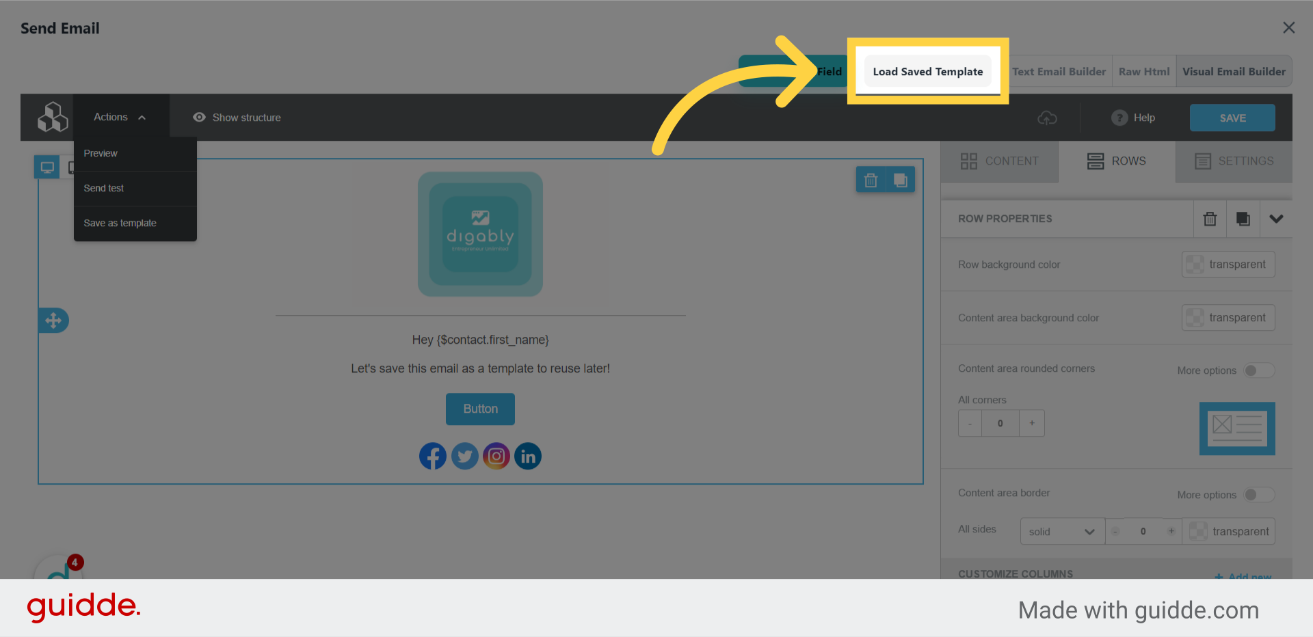The height and width of the screenshot is (637, 1313).
Task: Toggle More options for rounded corners
Action: click(1259, 370)
